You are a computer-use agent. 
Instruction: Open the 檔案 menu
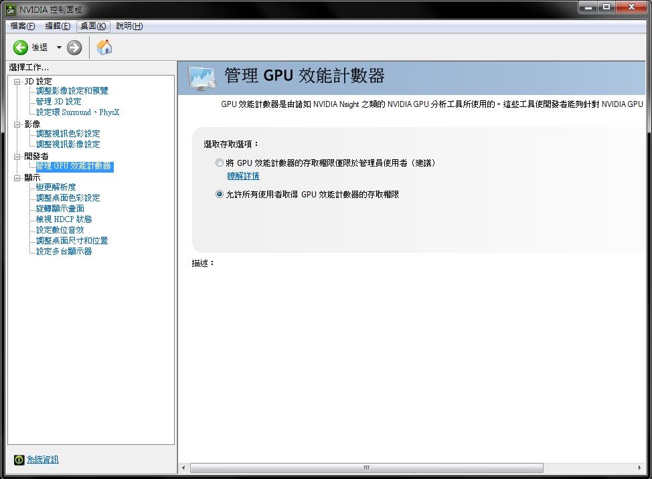[x=23, y=26]
